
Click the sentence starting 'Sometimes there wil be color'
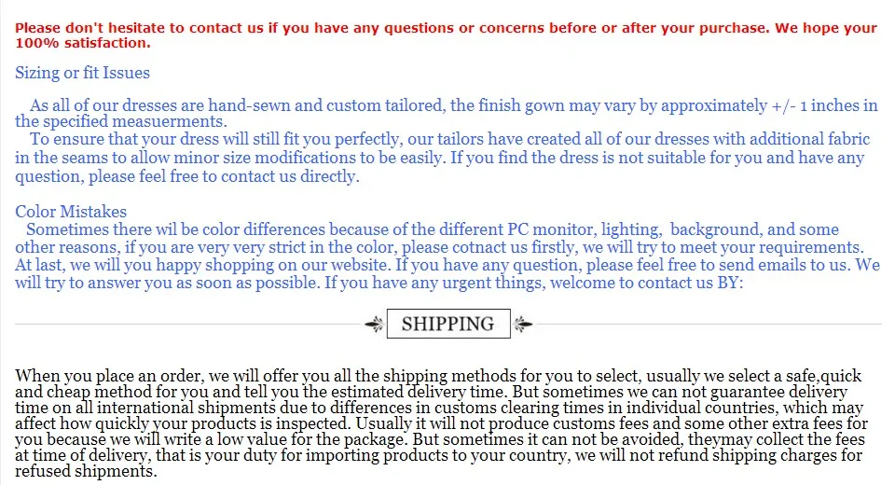point(439,238)
